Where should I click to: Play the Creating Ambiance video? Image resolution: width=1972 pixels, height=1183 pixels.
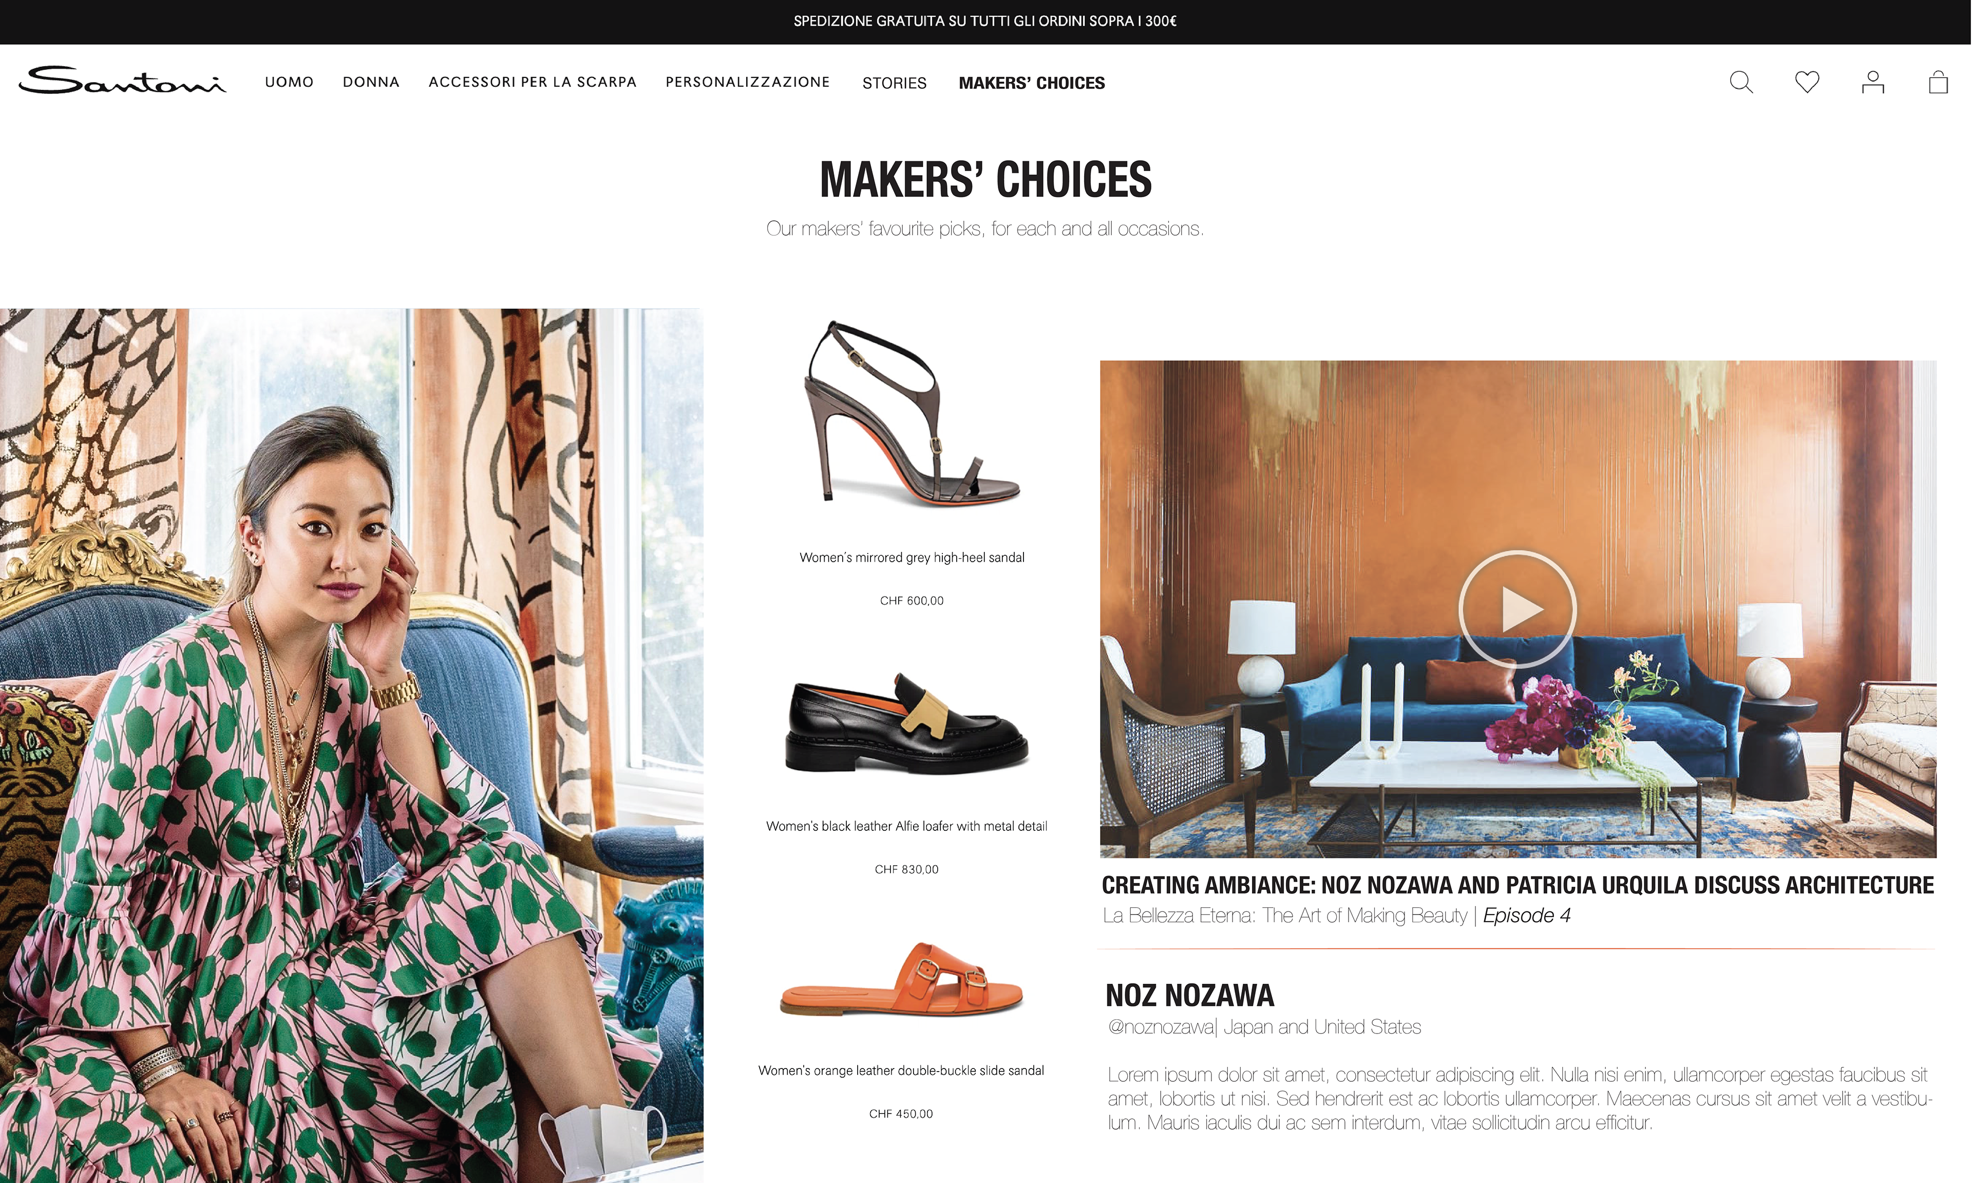(1517, 609)
